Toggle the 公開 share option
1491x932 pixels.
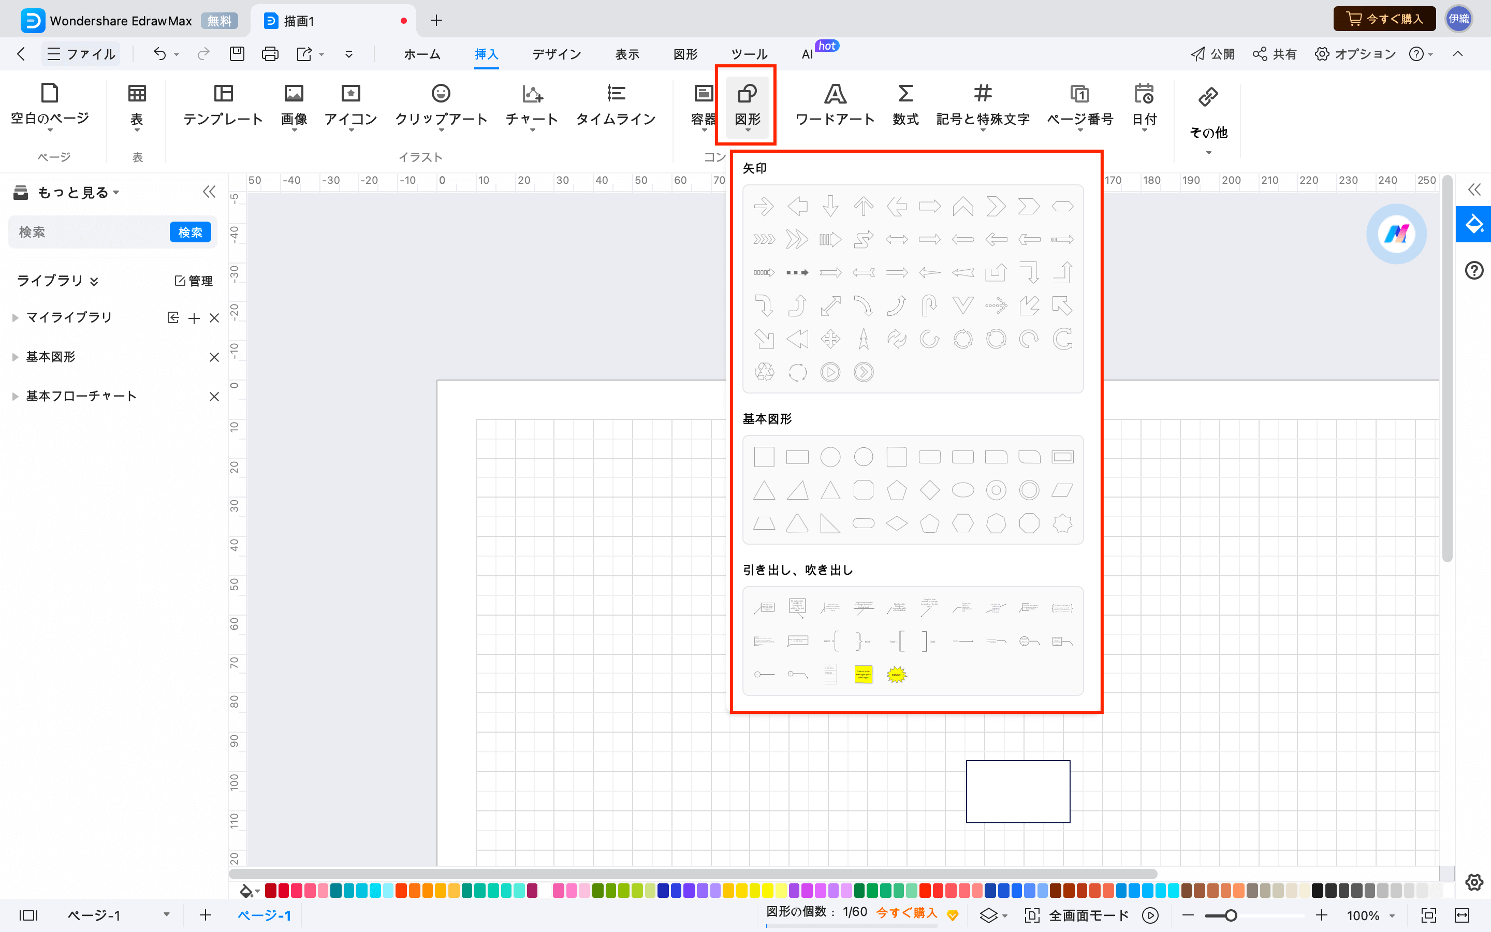click(1212, 55)
